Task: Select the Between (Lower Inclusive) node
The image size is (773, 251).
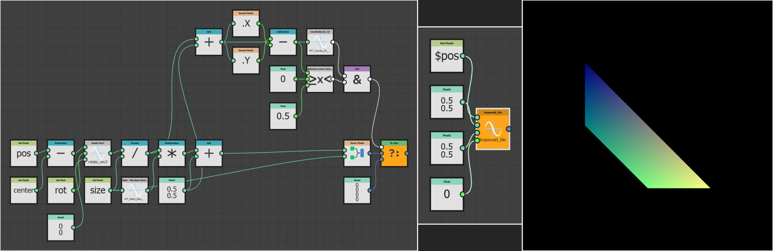Action: click(320, 79)
